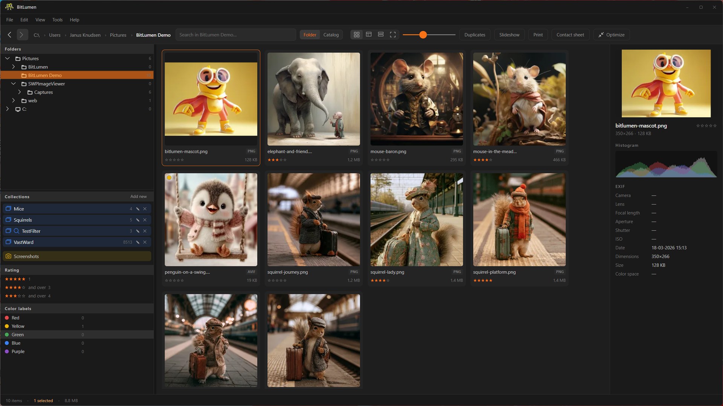This screenshot has width=723, height=406.
Task: Edit the Squirrels collection pencil icon
Action: pyautogui.click(x=138, y=220)
